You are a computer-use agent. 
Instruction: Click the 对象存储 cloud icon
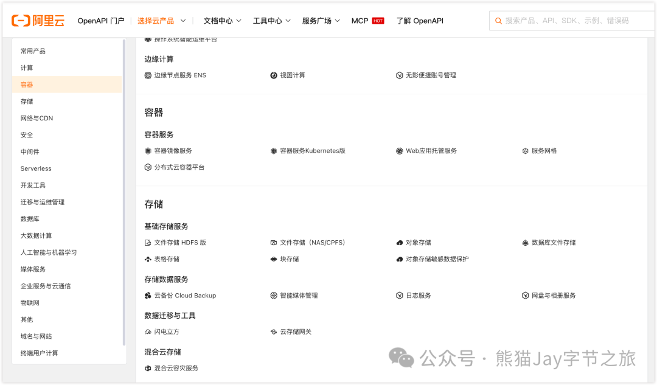[399, 243]
